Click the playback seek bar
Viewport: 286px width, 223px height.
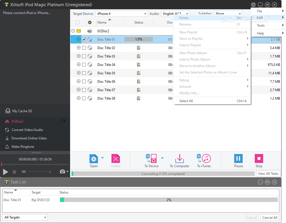coord(35,164)
